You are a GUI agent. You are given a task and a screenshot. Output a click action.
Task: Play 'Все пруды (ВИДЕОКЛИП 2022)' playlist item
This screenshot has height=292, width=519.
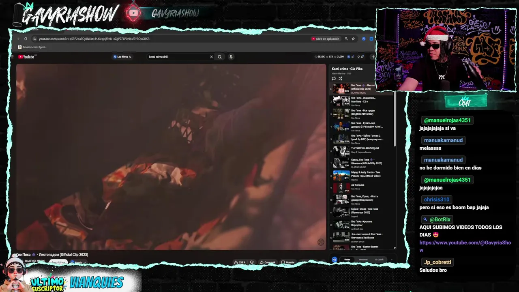coord(362,114)
